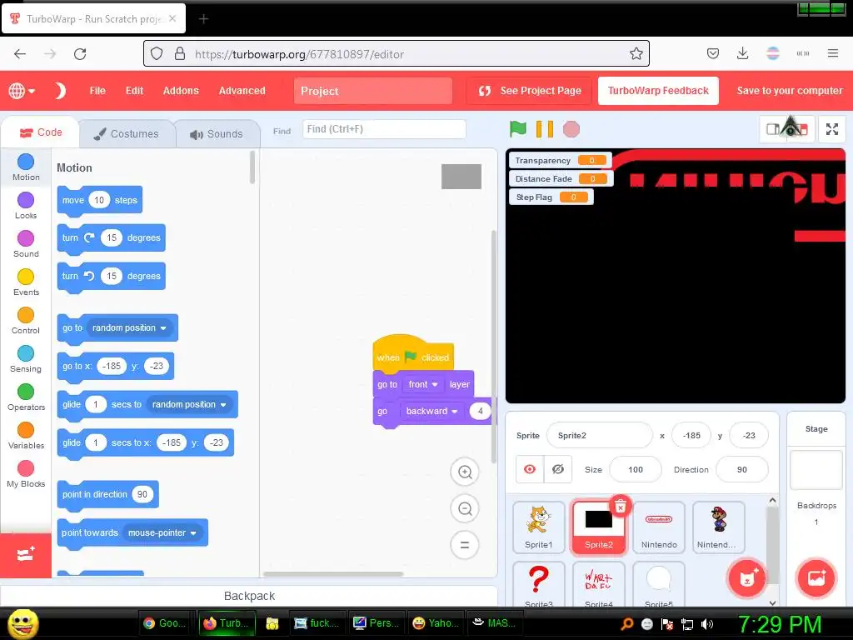This screenshot has width=853, height=640.
Task: Delete Sprite2 with trash icon
Action: tap(620, 507)
